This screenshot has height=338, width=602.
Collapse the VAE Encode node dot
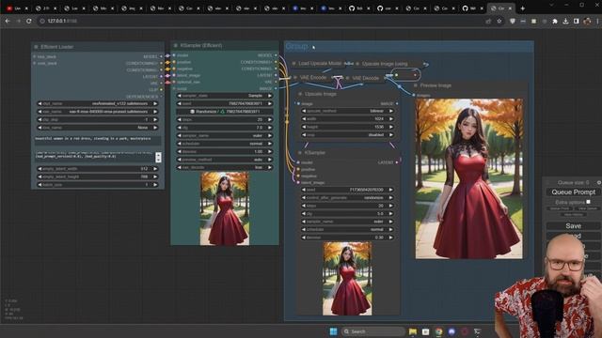(x=295, y=77)
